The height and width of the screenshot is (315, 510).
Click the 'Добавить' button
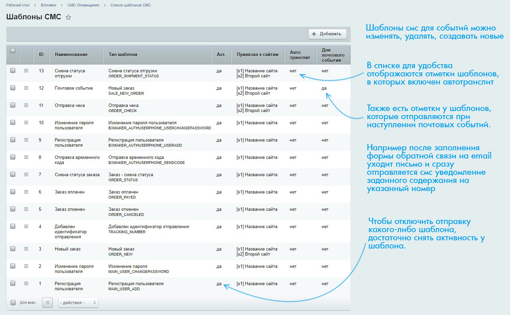(327, 34)
